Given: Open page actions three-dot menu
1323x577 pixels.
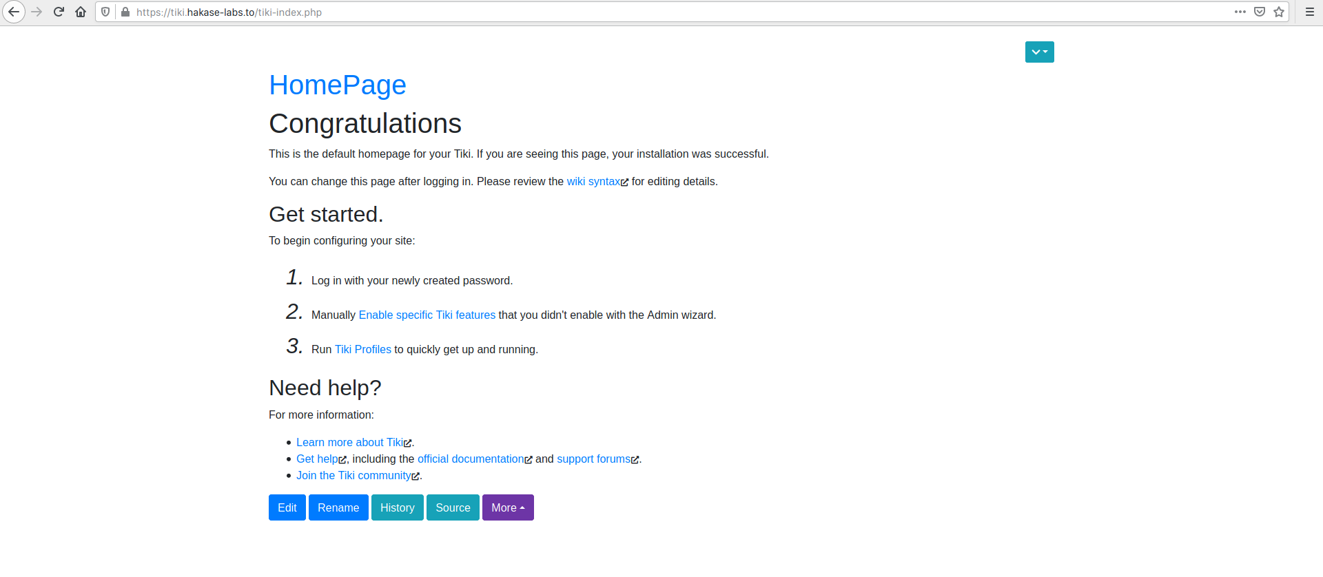Looking at the screenshot, I should tap(1240, 12).
